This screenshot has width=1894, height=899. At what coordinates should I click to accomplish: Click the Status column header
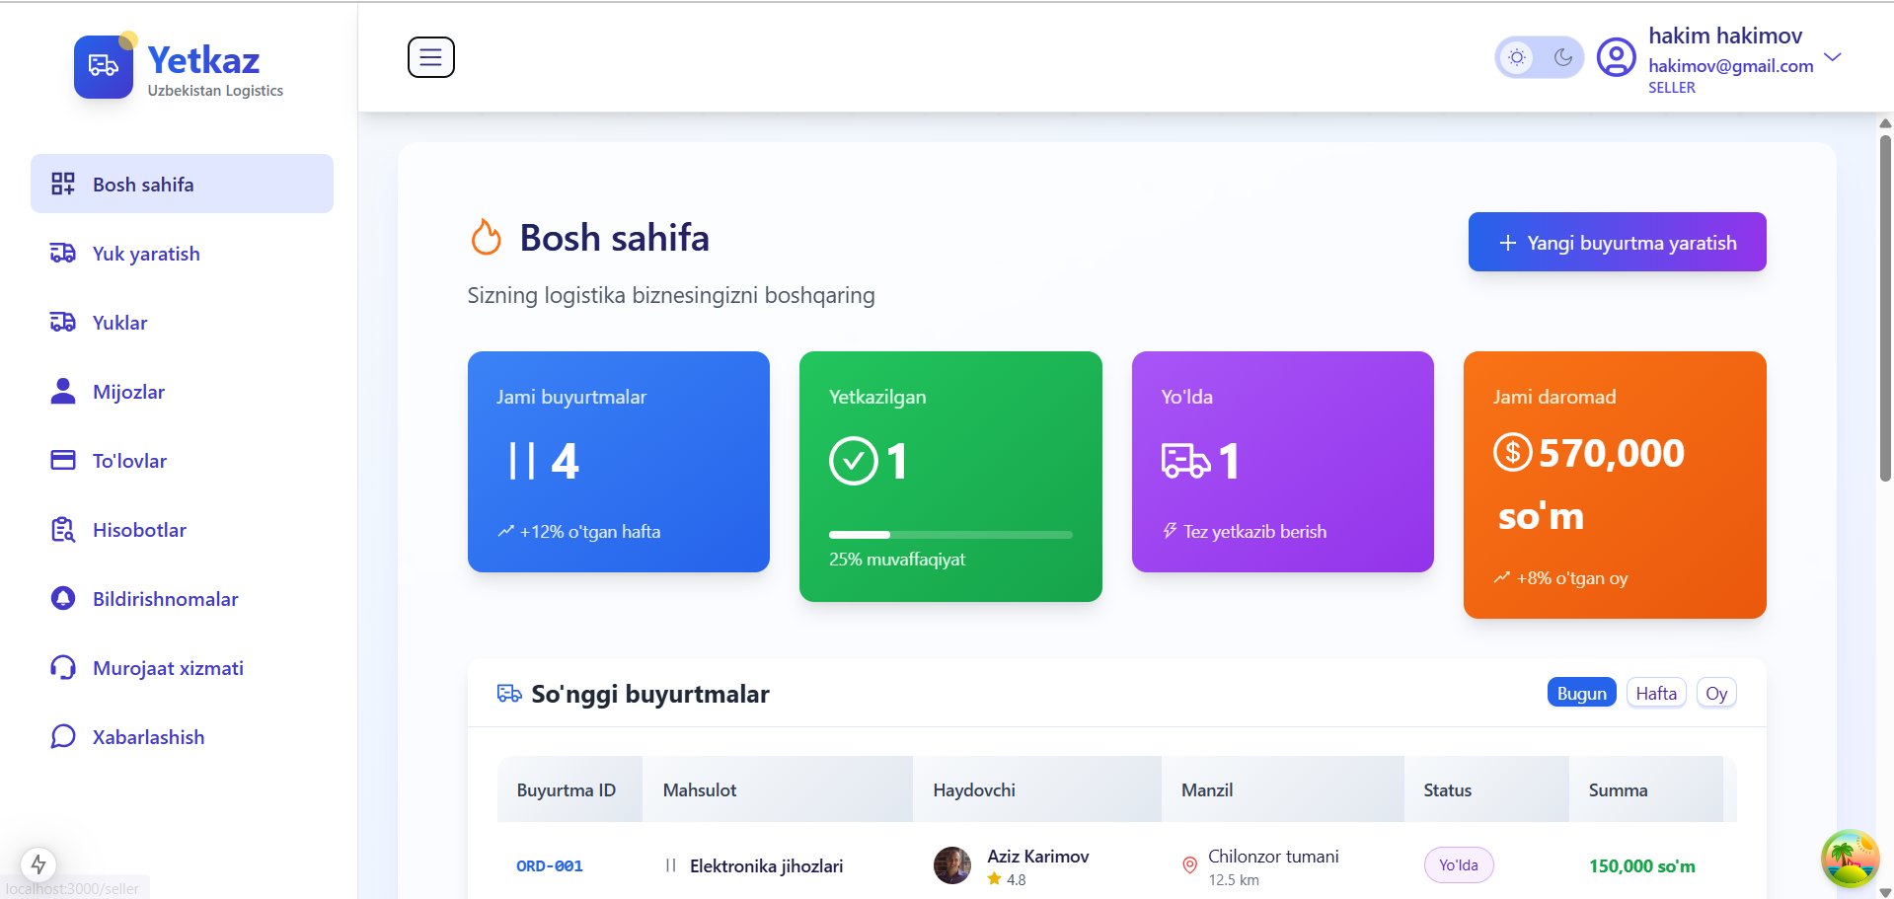pyautogui.click(x=1486, y=789)
